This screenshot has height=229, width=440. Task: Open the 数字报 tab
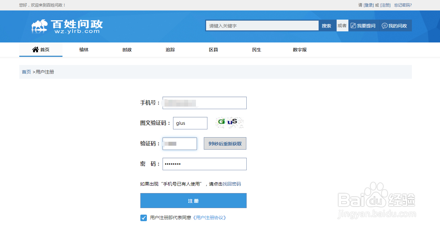[x=299, y=50]
